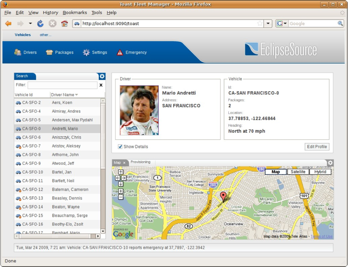Switch to the Provisioning tab
The image size is (348, 267).
(x=141, y=162)
